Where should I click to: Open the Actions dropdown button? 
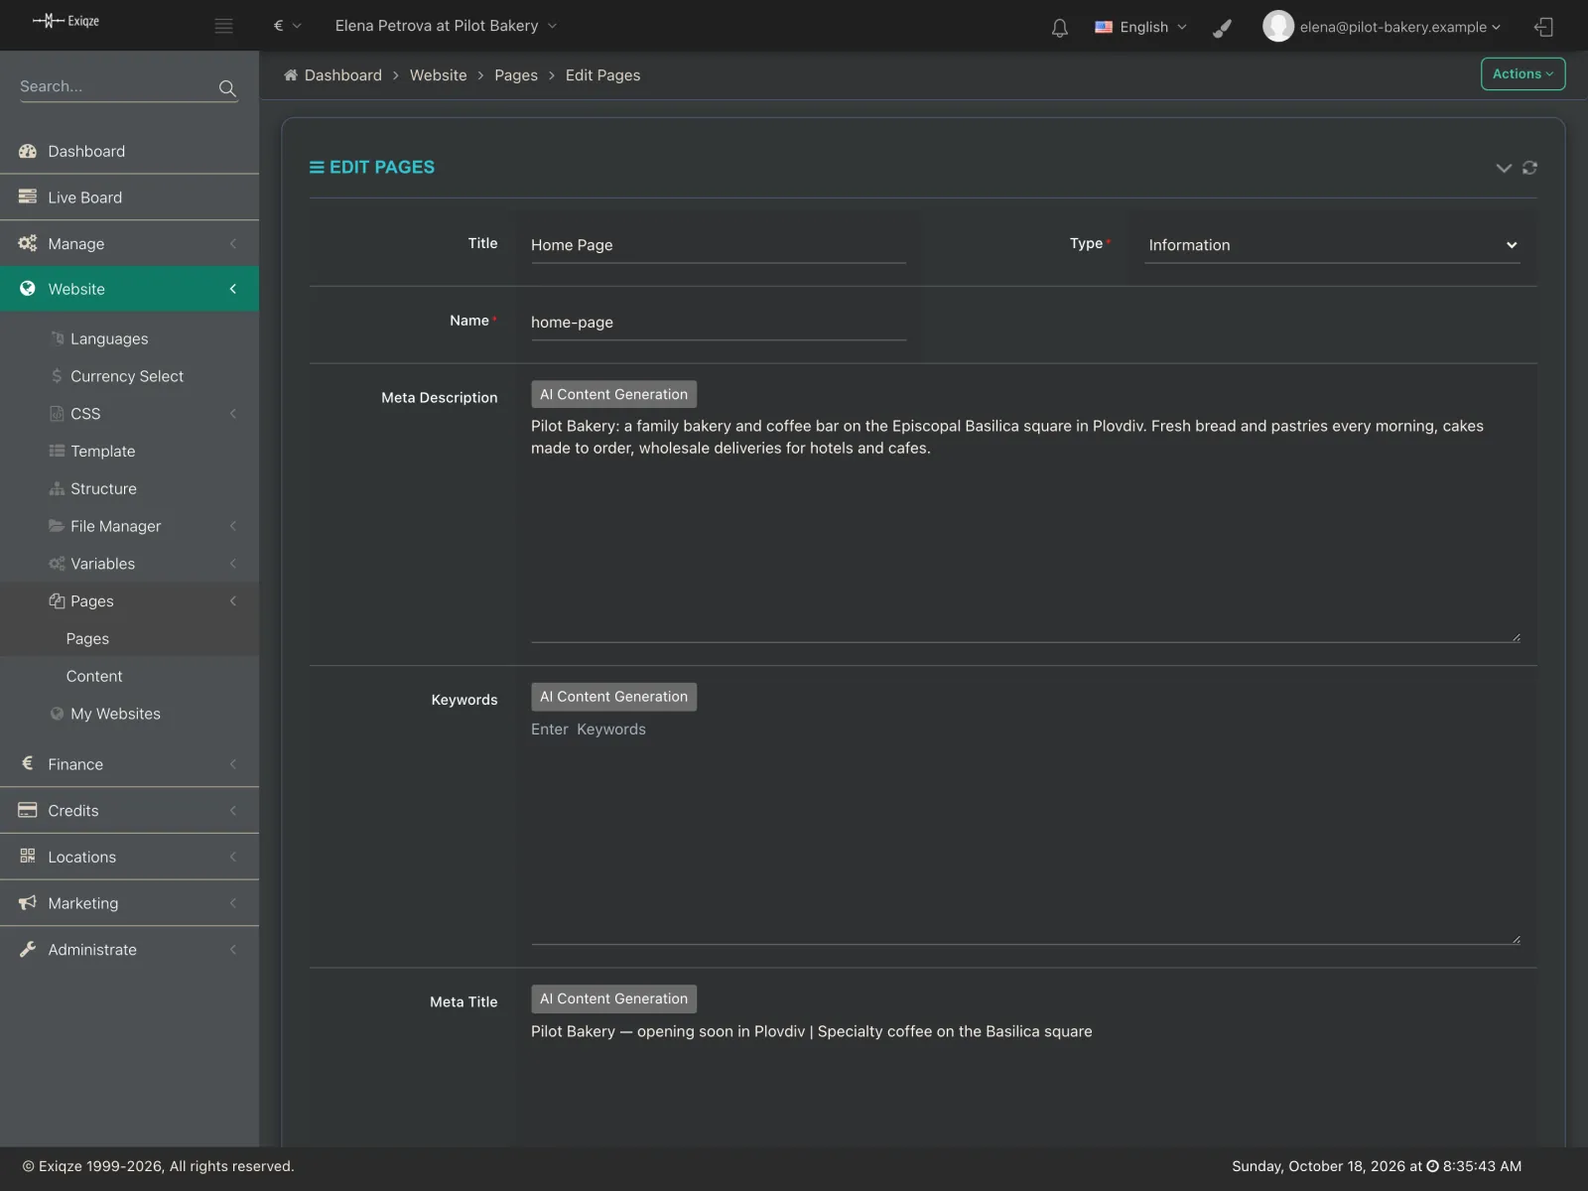[1522, 74]
